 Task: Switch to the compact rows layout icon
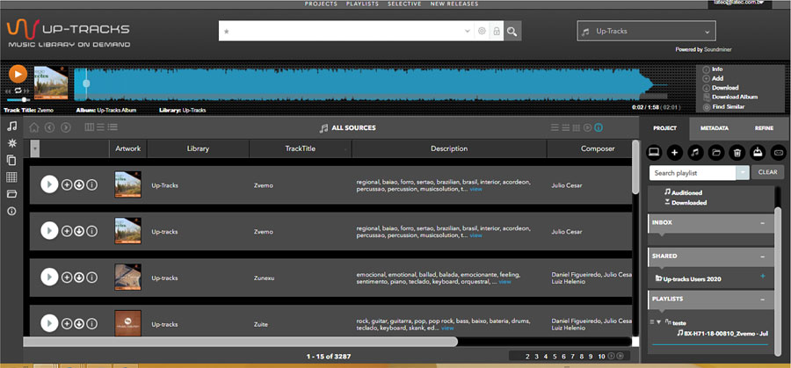pos(566,127)
